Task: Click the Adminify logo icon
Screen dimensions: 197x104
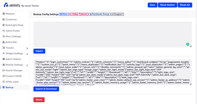Action: (5, 5)
